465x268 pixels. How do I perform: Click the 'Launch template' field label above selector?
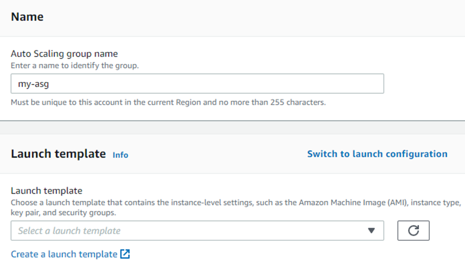tap(46, 190)
